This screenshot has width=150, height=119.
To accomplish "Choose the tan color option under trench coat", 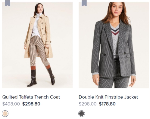I will click(x=5, y=114).
